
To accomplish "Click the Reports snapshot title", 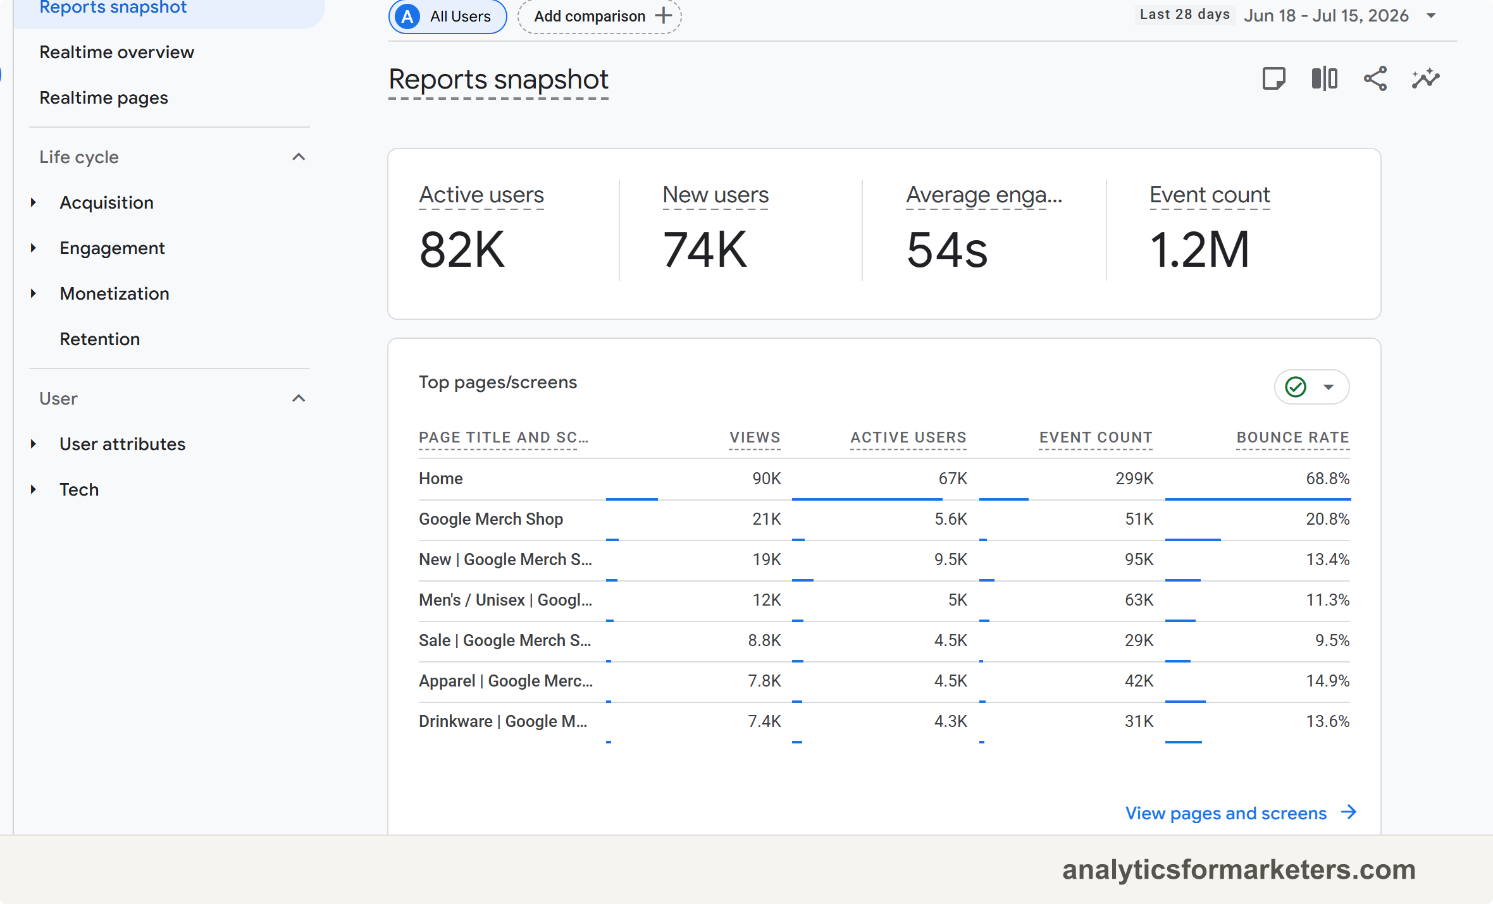I will 499,80.
